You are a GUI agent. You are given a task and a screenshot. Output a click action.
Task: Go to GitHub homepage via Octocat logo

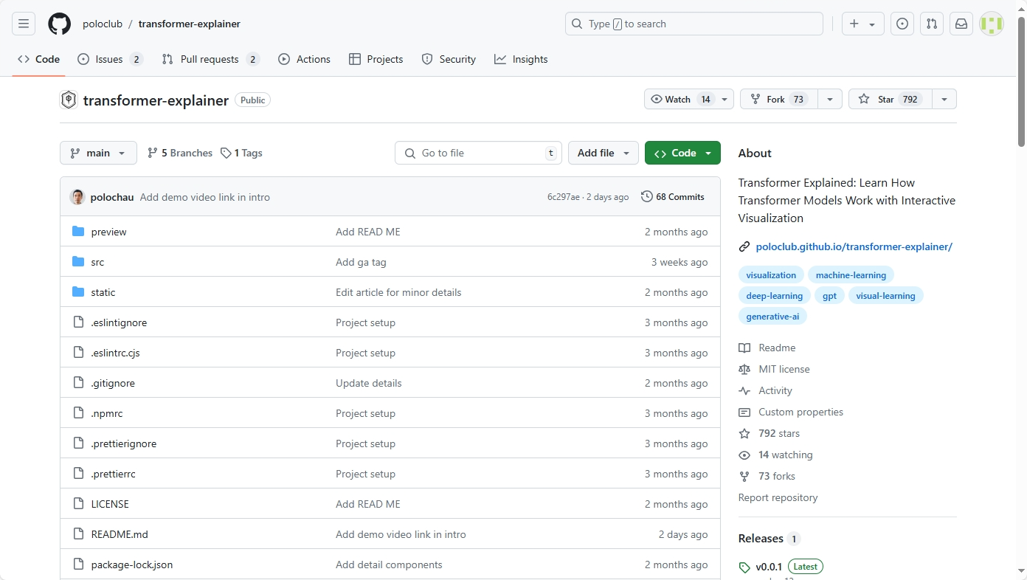point(59,24)
